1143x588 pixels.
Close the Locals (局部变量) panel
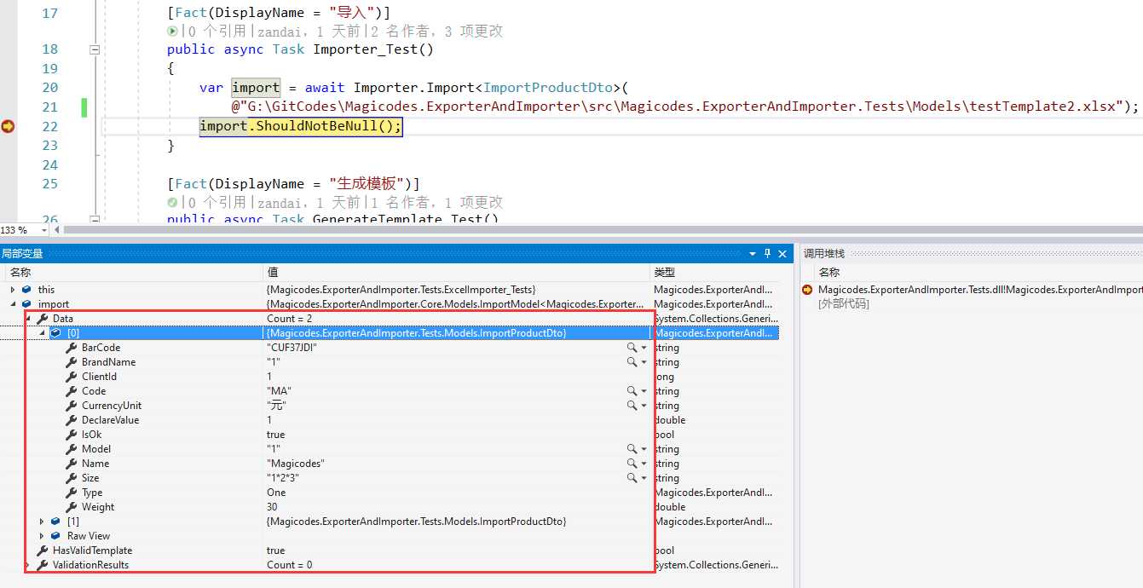tap(782, 253)
